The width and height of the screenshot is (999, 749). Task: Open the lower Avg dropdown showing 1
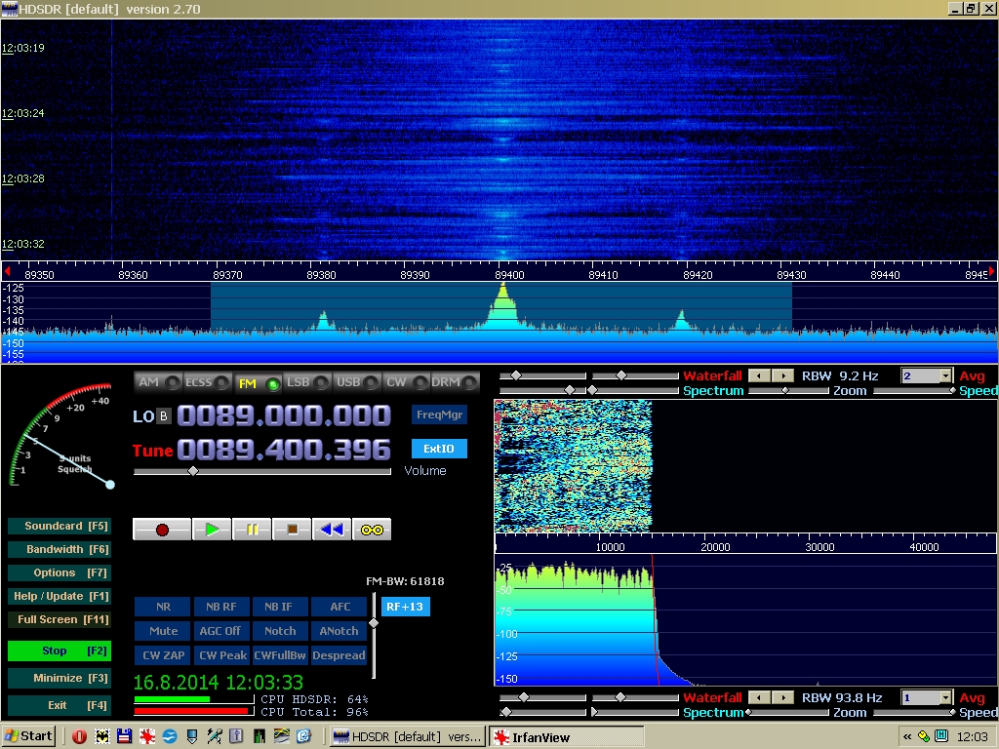click(x=927, y=697)
